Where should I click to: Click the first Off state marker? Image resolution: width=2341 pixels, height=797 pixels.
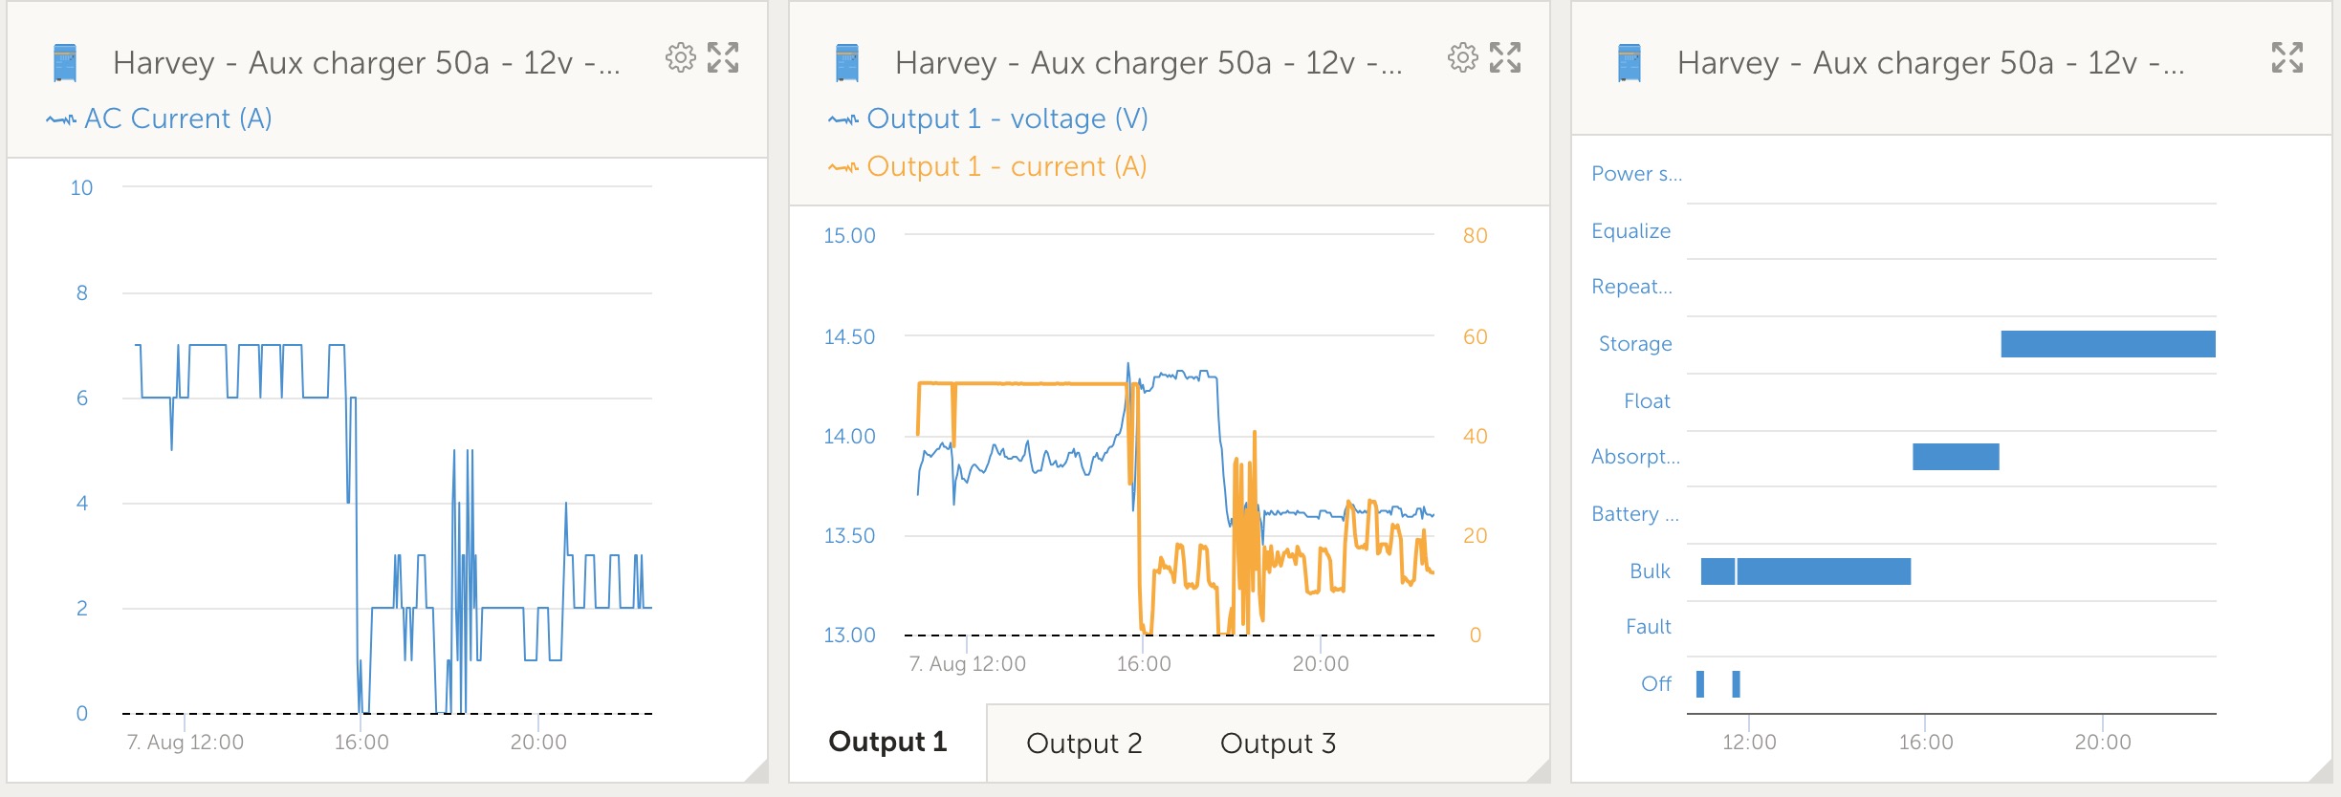click(x=1700, y=684)
